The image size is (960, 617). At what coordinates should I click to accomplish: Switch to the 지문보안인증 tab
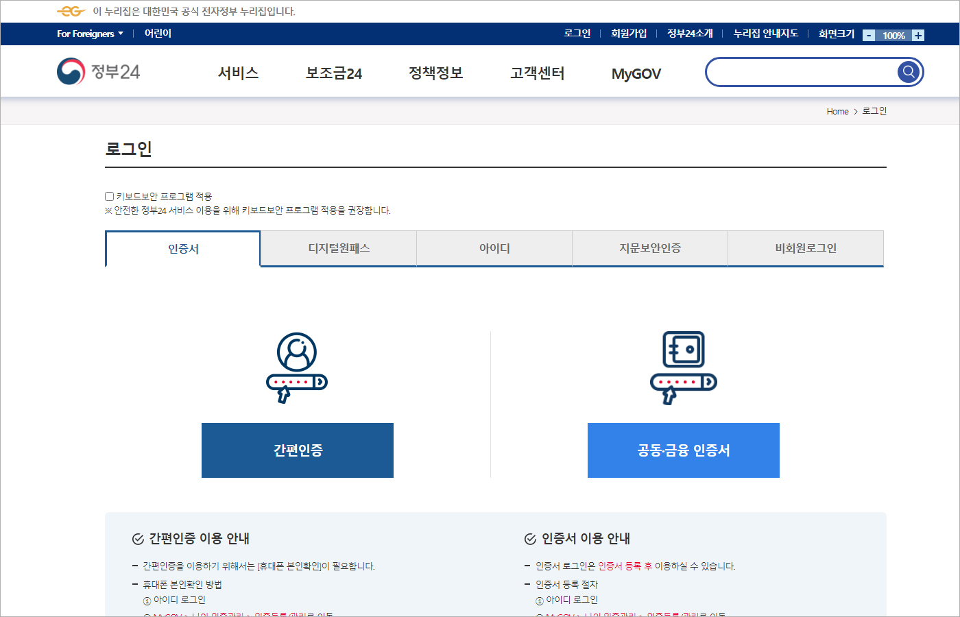(650, 248)
